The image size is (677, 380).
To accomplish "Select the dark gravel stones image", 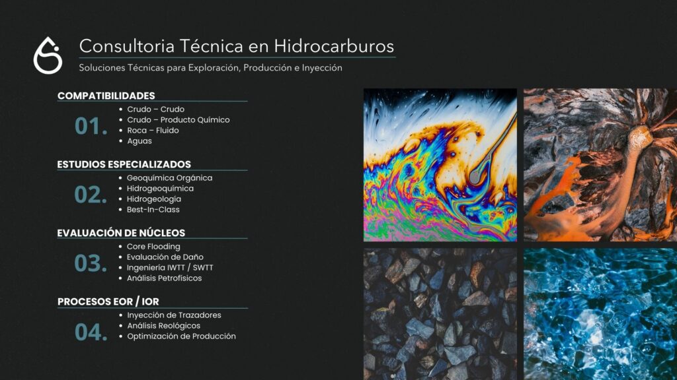I will [440, 313].
